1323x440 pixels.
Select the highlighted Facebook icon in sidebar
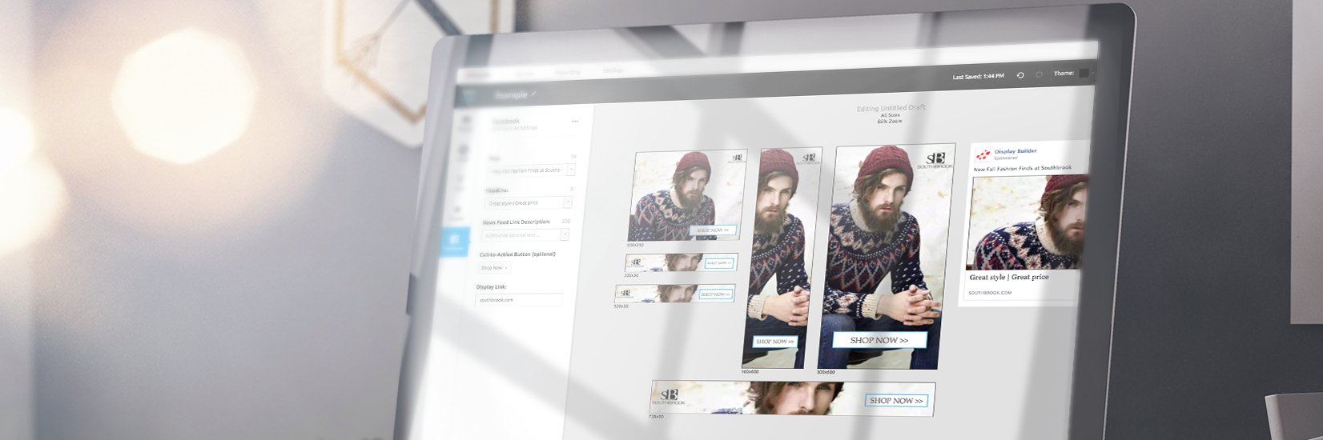click(x=455, y=242)
